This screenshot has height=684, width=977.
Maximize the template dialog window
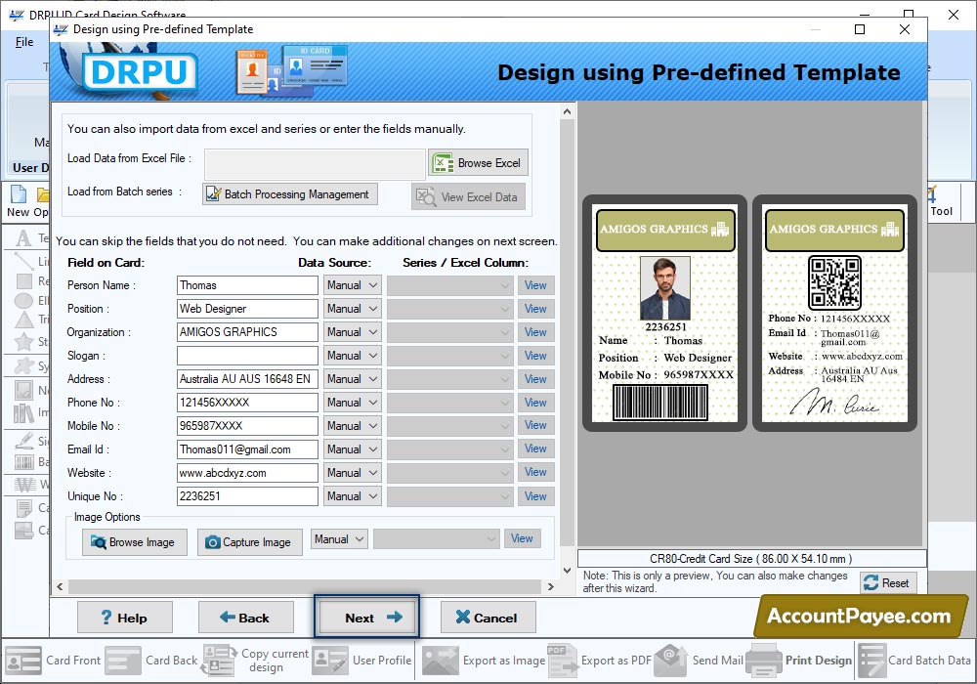pos(860,29)
